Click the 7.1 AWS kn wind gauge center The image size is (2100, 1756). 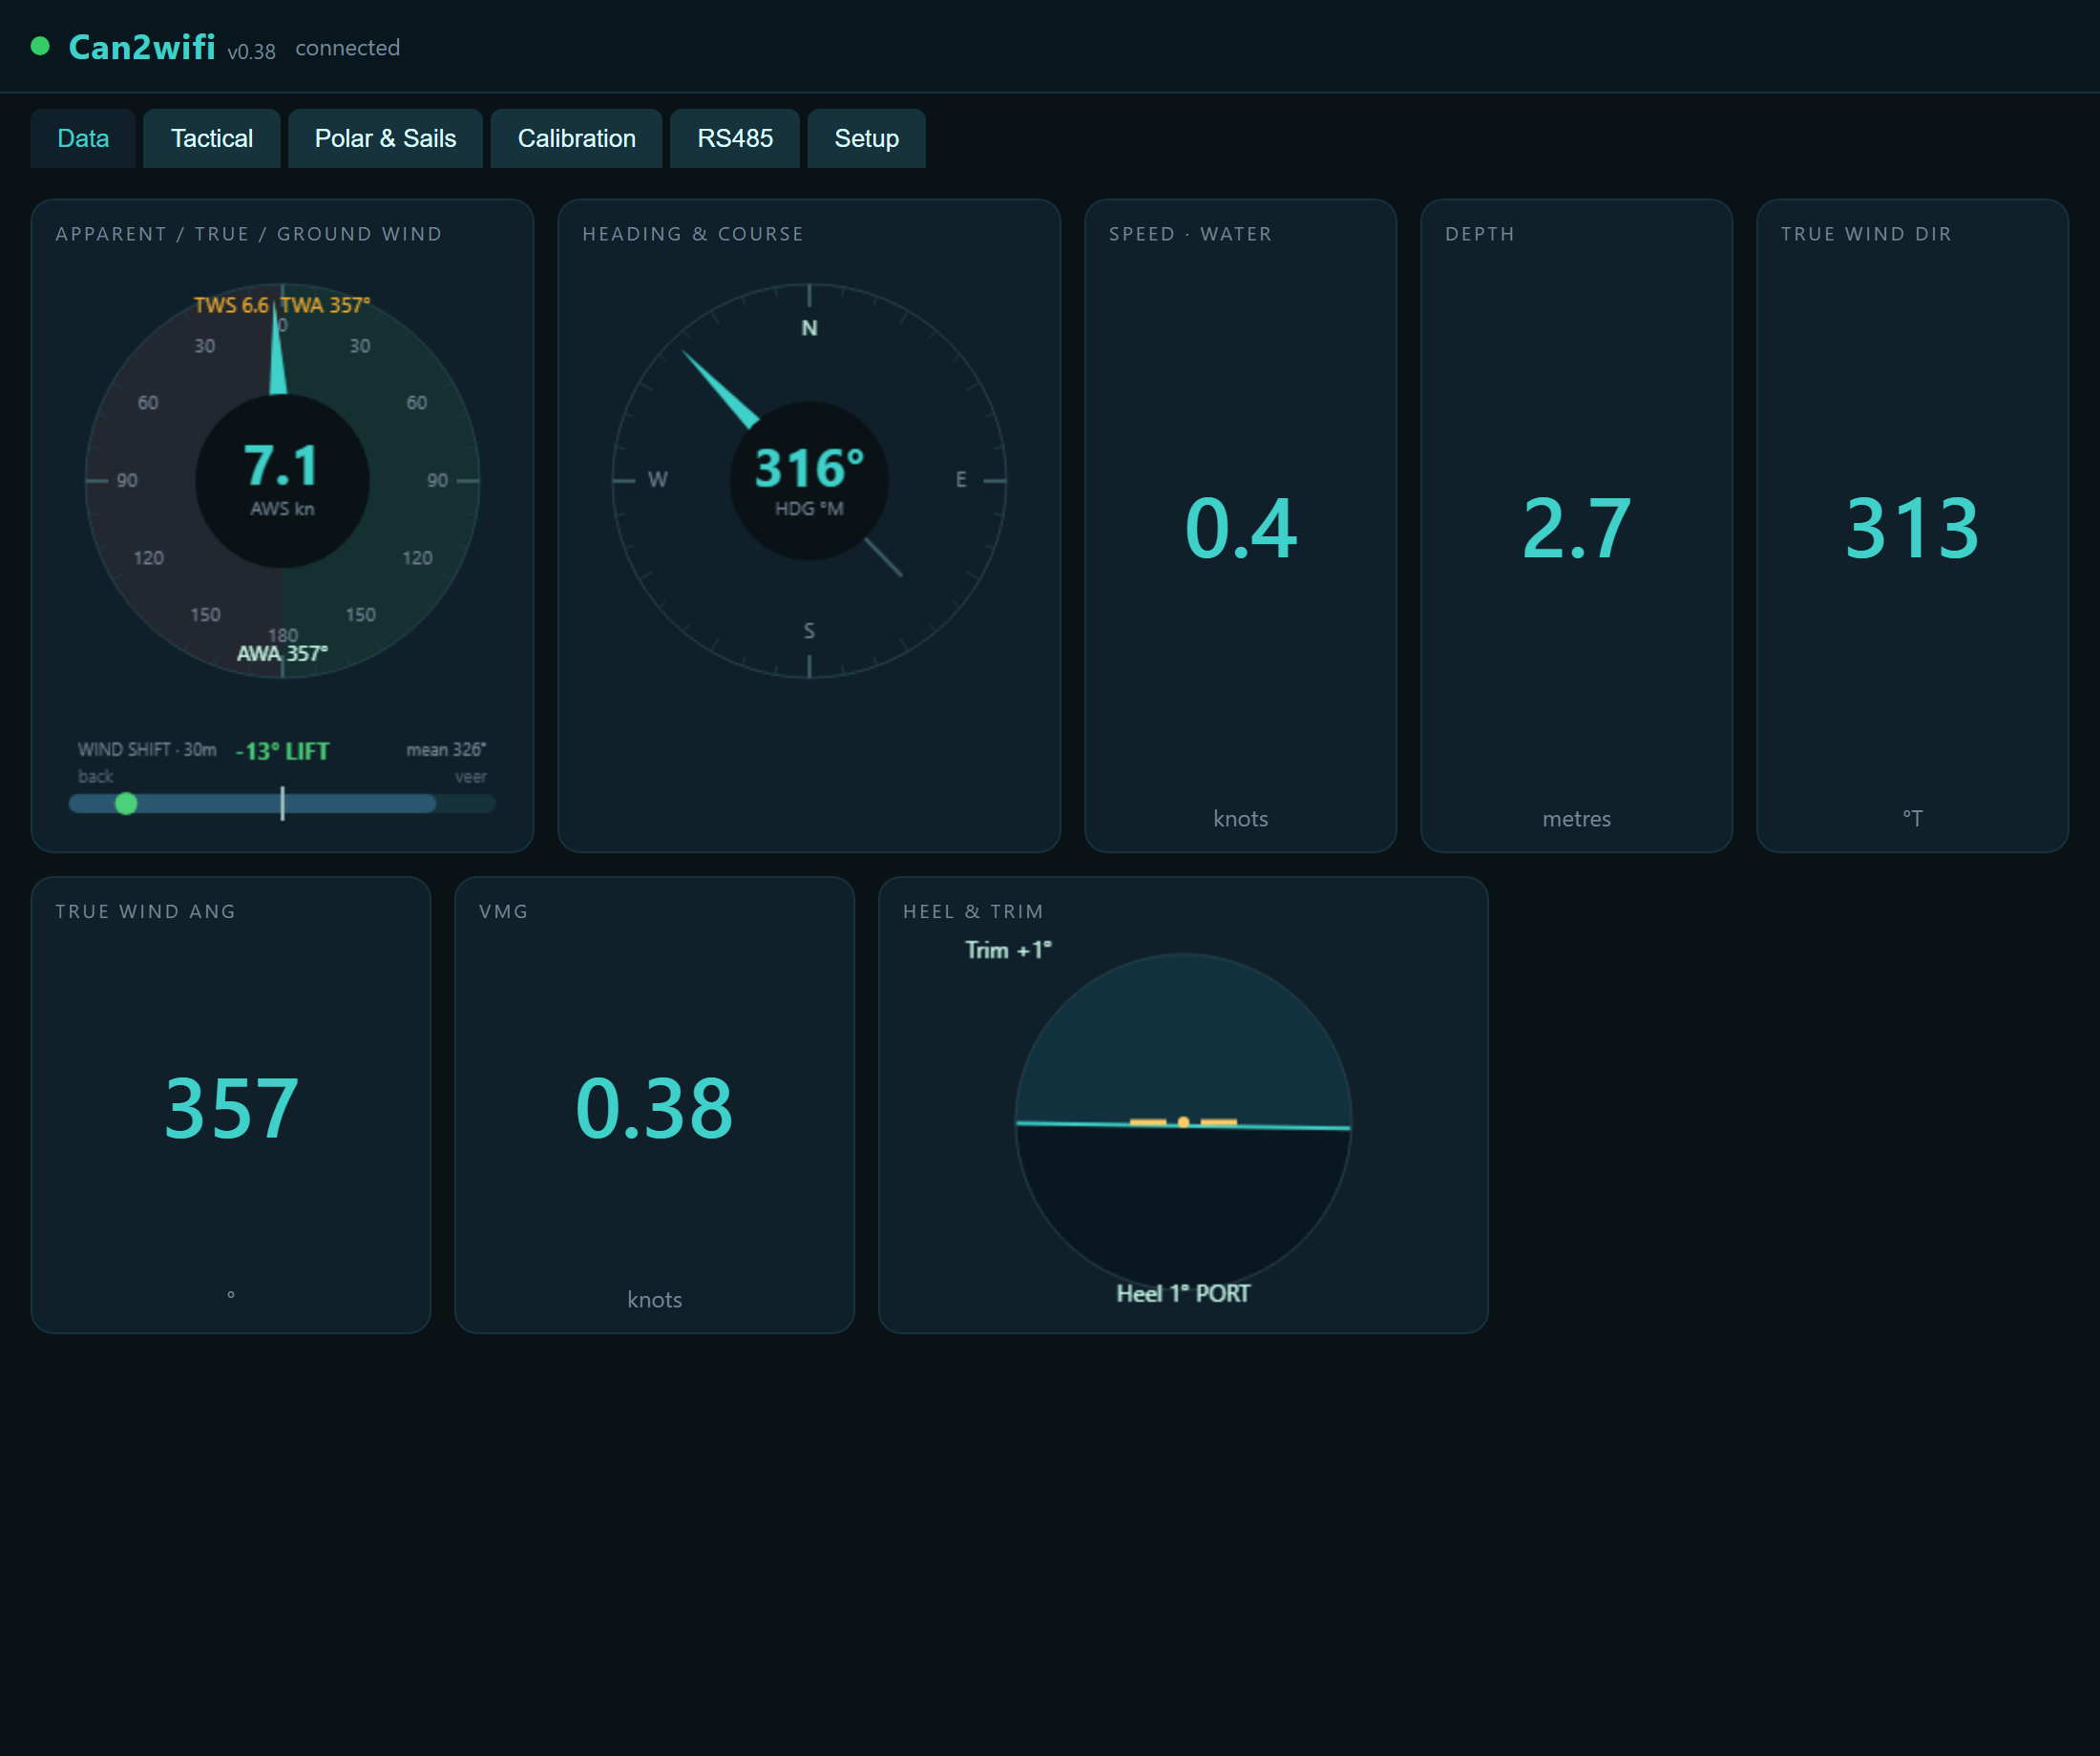tap(282, 480)
